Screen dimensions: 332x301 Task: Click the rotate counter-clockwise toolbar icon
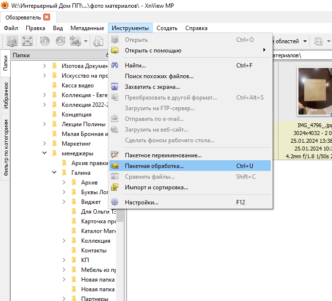pyautogui.click(x=45, y=41)
